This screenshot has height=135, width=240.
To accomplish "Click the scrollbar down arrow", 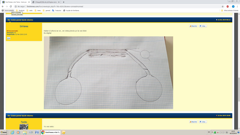I will pos(239,129).
